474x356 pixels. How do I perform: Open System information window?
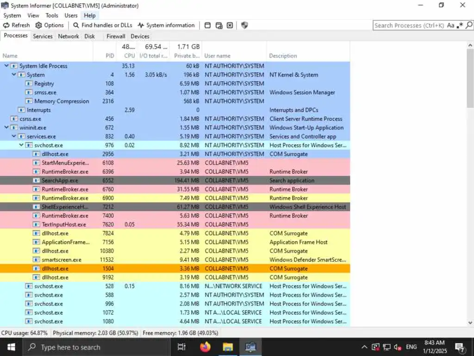click(x=166, y=25)
